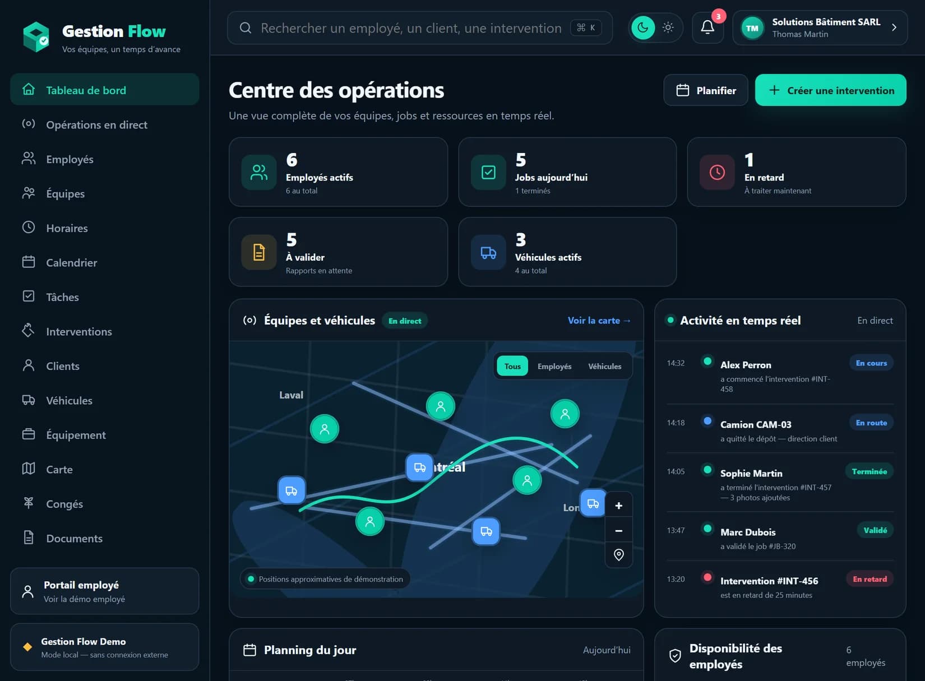Click the Interventions sidebar icon
The height and width of the screenshot is (681, 925).
coord(29,331)
